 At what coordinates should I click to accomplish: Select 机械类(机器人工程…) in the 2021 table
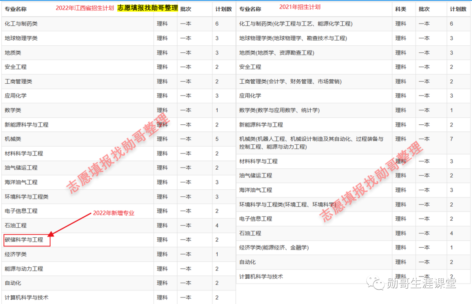pos(311,143)
